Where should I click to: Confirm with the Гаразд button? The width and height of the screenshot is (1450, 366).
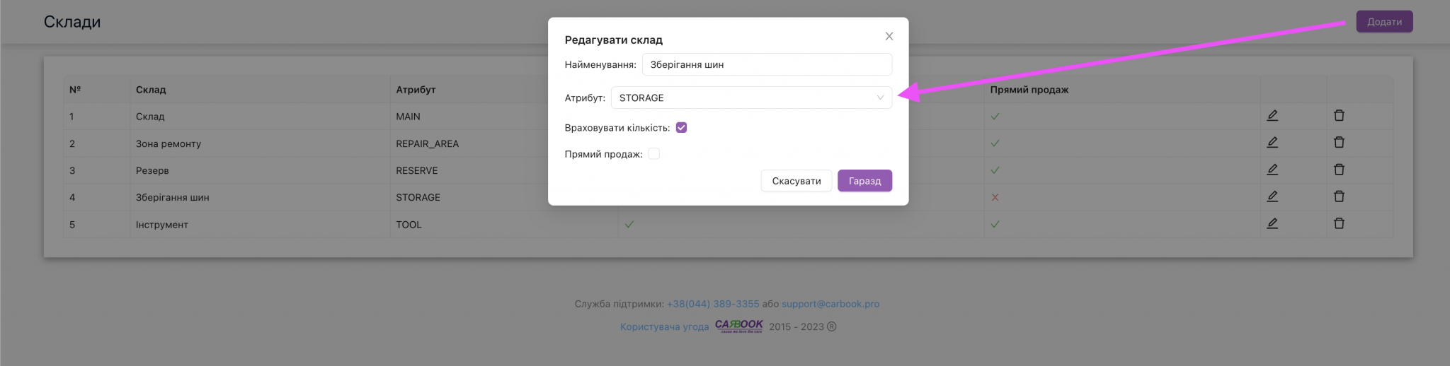pyautogui.click(x=864, y=181)
